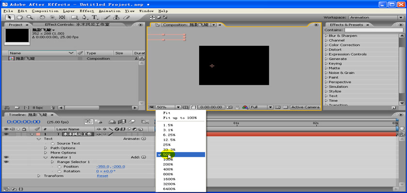This screenshot has height=193, width=407.
Task: Open the File menu
Action: click(x=8, y=11)
